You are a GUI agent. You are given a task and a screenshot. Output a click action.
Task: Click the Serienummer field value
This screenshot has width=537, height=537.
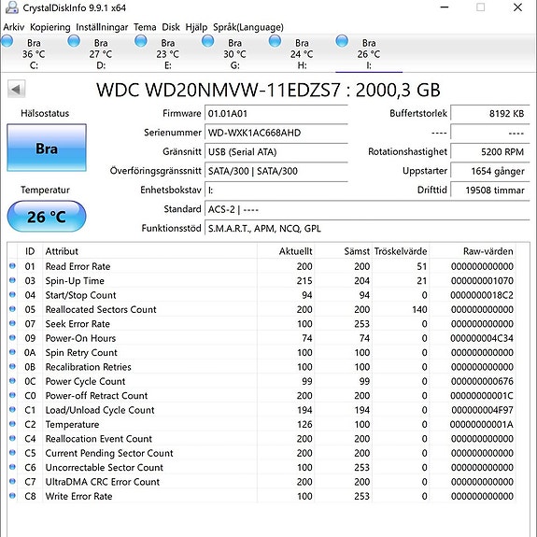[x=276, y=133]
